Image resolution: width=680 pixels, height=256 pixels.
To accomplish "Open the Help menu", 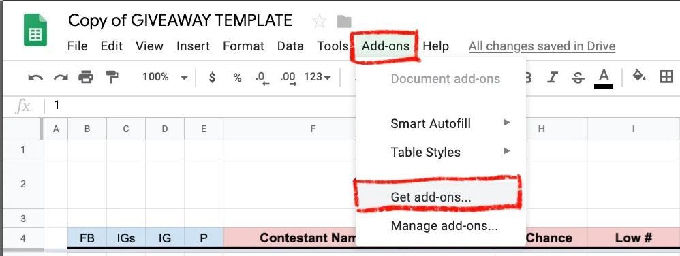I will tap(436, 46).
